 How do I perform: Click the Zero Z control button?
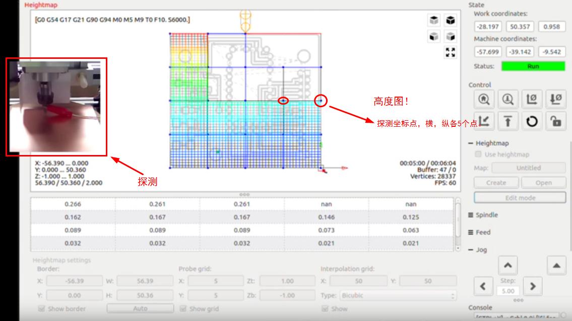(x=555, y=100)
